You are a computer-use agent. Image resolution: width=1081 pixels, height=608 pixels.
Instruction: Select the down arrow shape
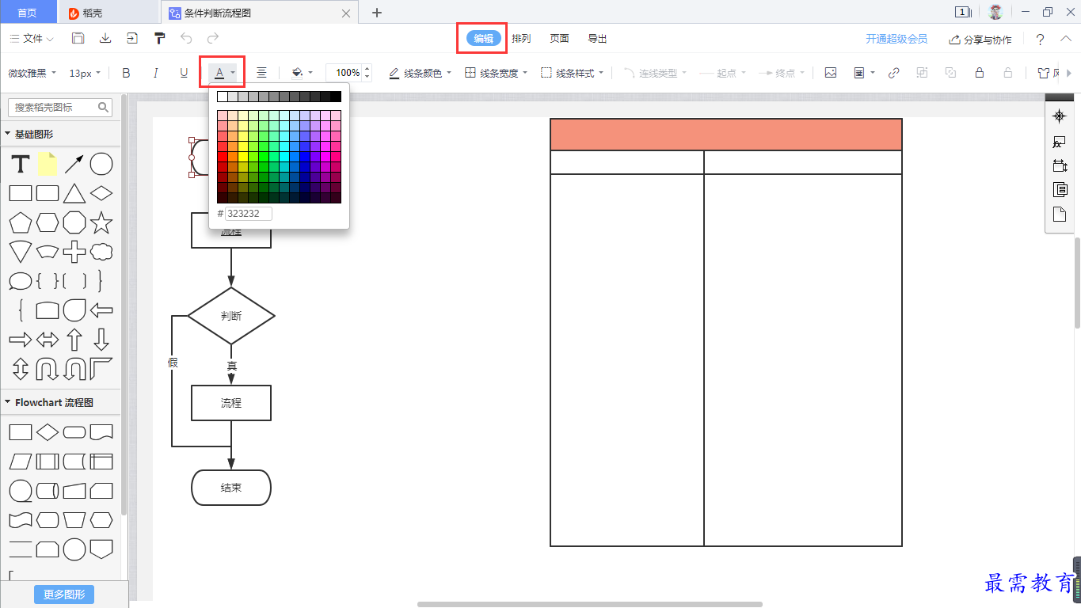[101, 340]
